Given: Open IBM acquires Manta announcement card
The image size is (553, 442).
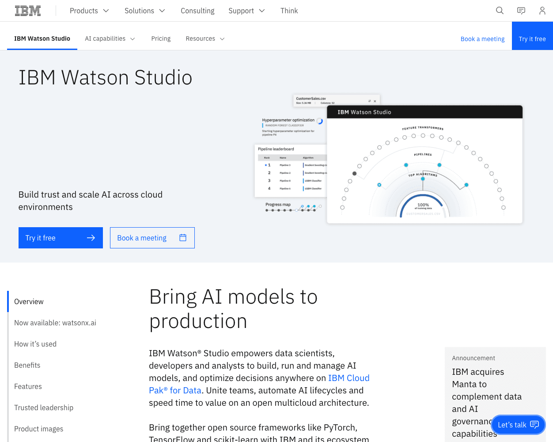Looking at the screenshot, I should pos(495,395).
